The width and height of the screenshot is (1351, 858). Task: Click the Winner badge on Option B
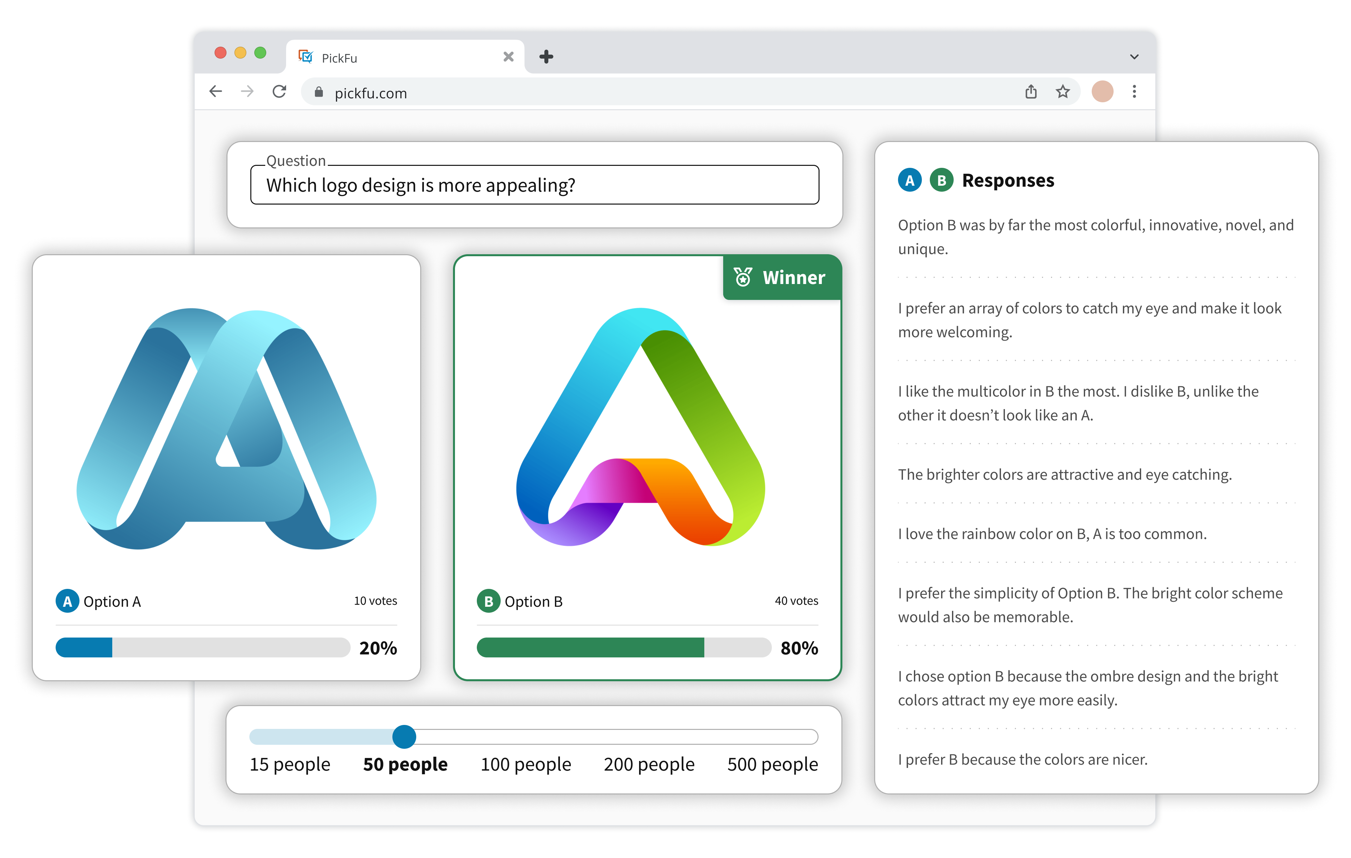click(x=781, y=278)
